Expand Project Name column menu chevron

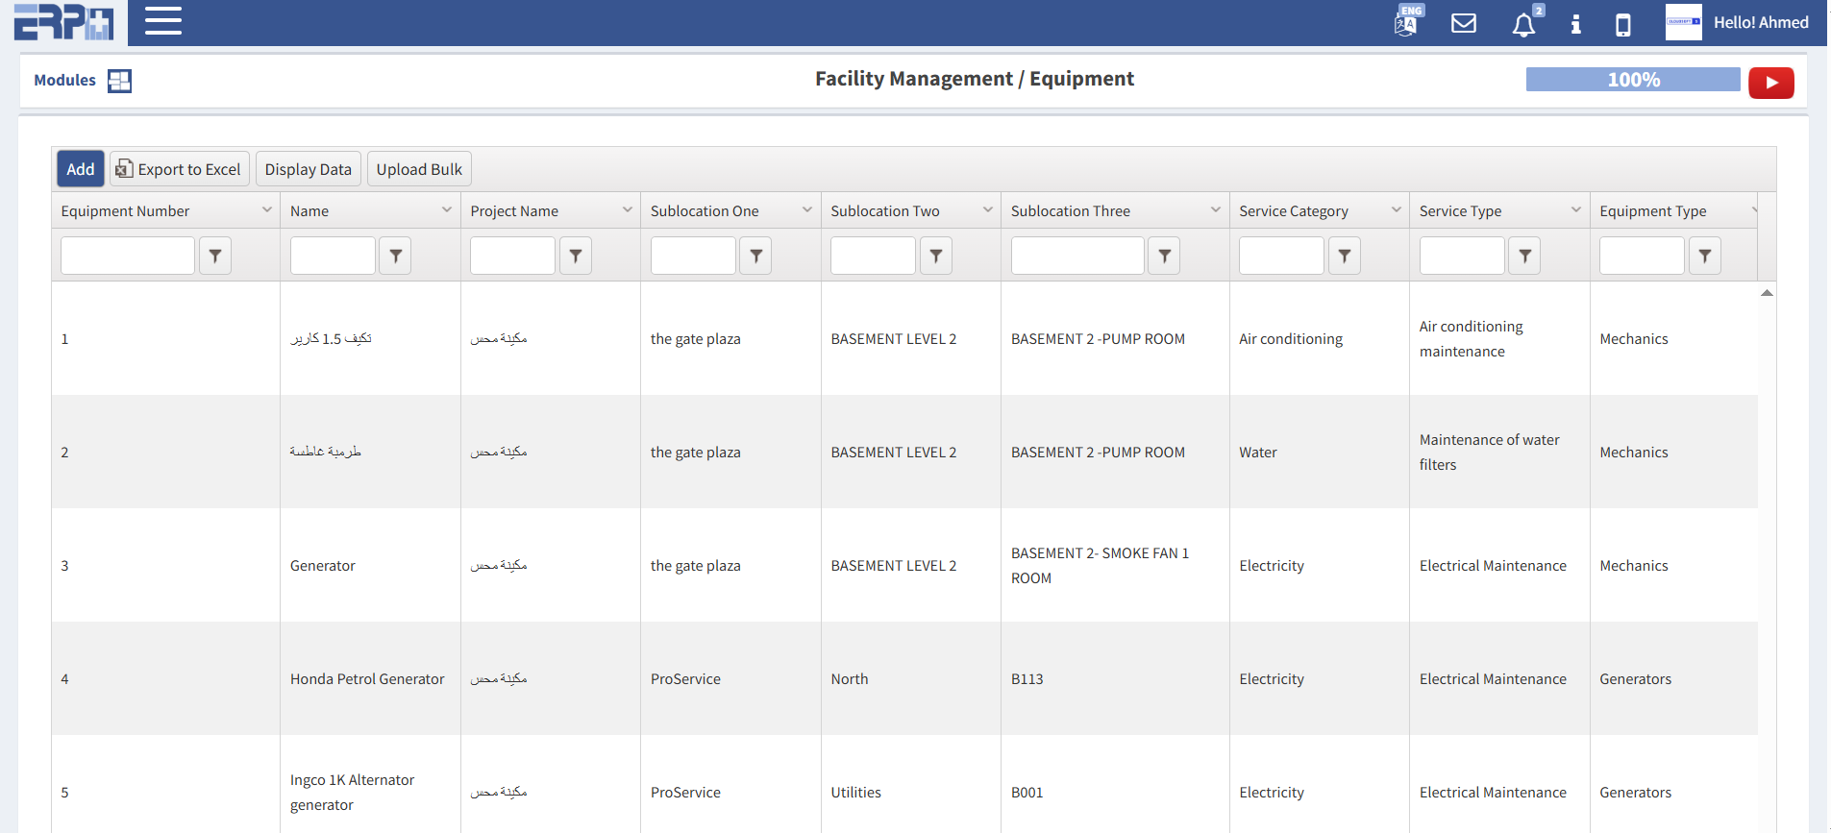click(627, 210)
